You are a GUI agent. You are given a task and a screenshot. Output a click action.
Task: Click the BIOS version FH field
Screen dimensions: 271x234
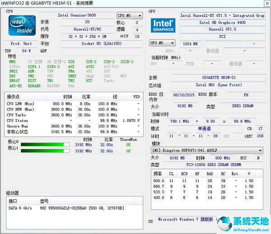246,95
